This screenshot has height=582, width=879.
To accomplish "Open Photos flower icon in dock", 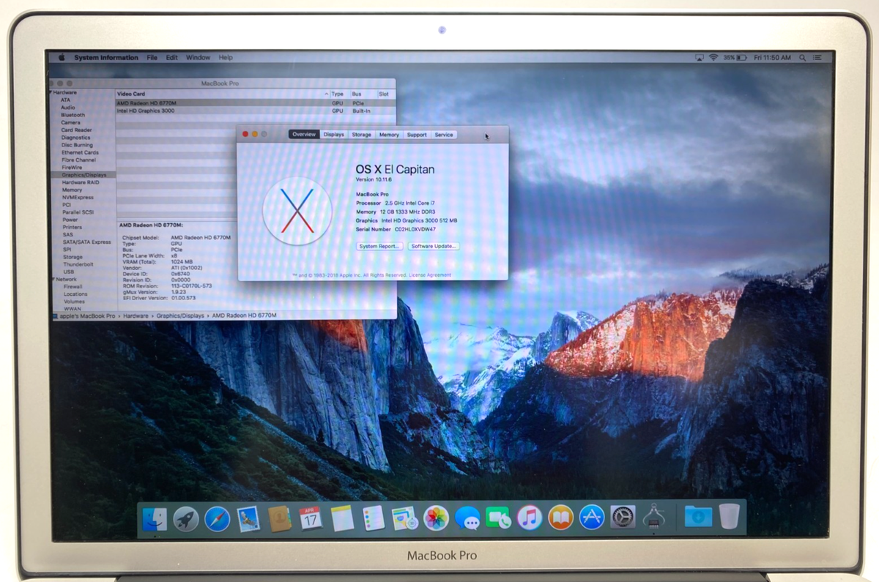I will (x=437, y=518).
